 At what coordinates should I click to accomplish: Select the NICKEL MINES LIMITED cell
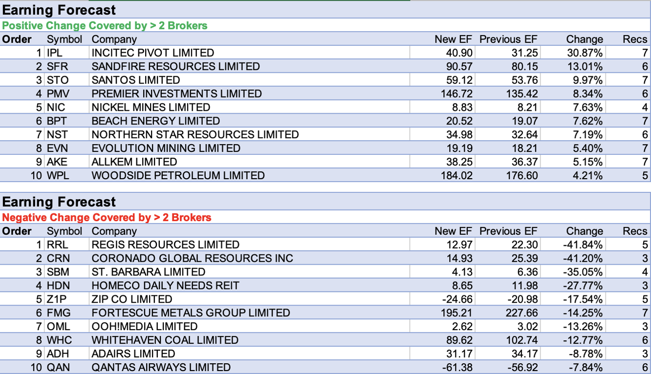tap(151, 107)
